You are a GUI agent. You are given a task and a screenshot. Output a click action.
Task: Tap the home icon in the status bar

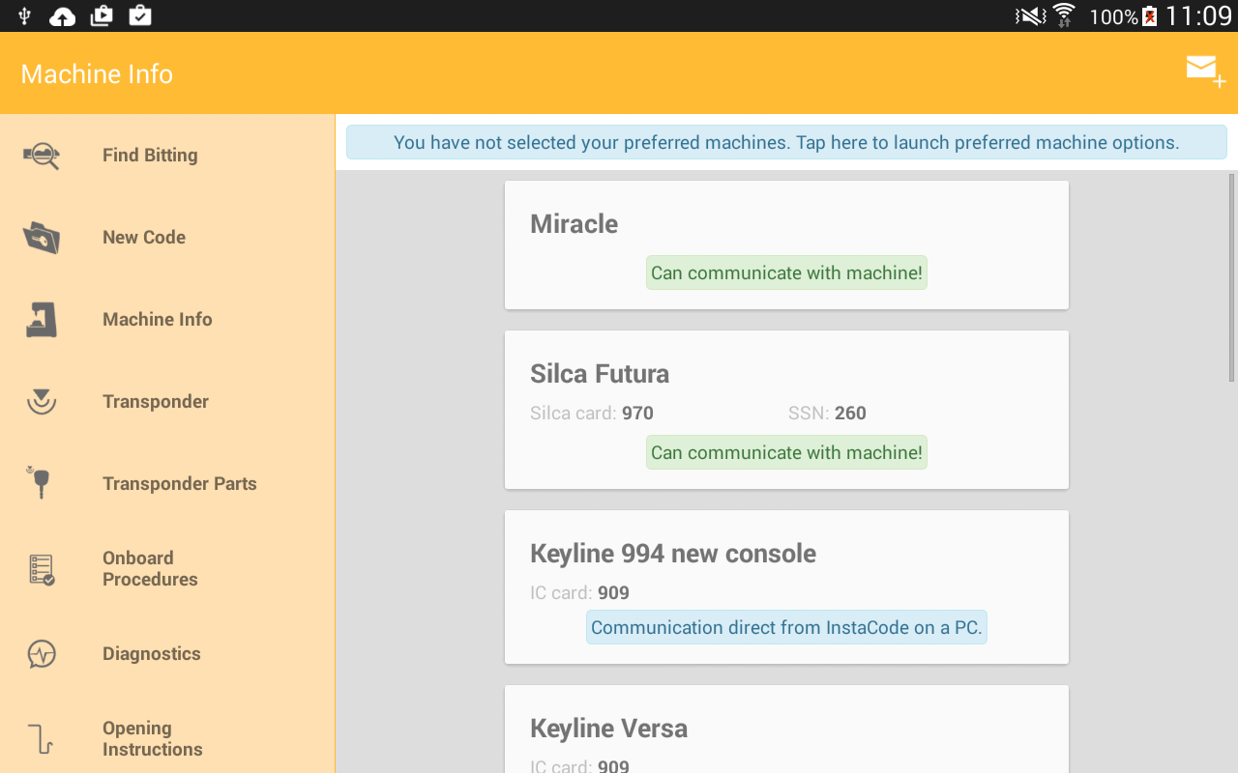[62, 15]
